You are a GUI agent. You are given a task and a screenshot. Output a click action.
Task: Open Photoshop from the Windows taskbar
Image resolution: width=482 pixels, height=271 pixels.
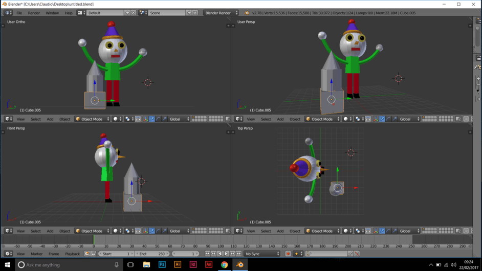(x=162, y=265)
